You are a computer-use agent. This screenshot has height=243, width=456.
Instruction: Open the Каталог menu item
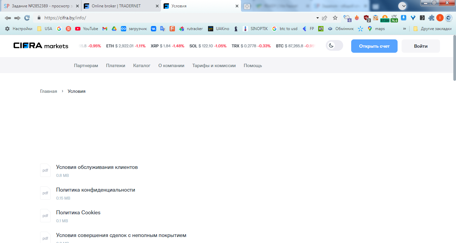pos(142,65)
